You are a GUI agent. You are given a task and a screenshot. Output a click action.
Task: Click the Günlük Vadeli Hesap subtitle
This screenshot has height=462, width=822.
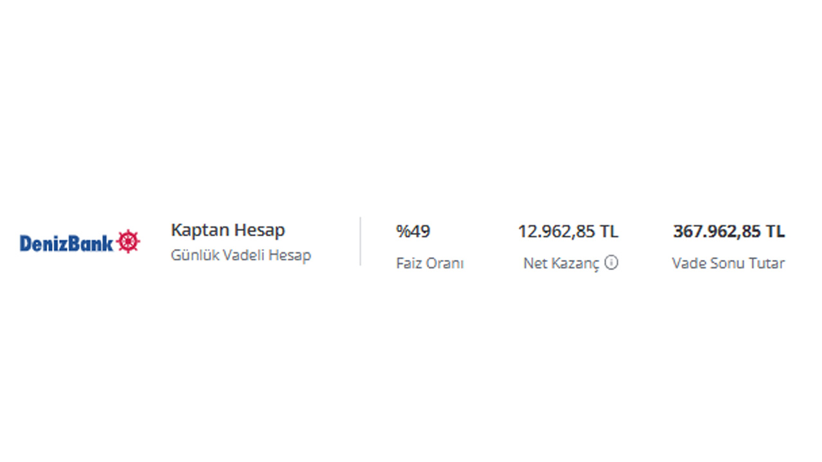(x=241, y=255)
